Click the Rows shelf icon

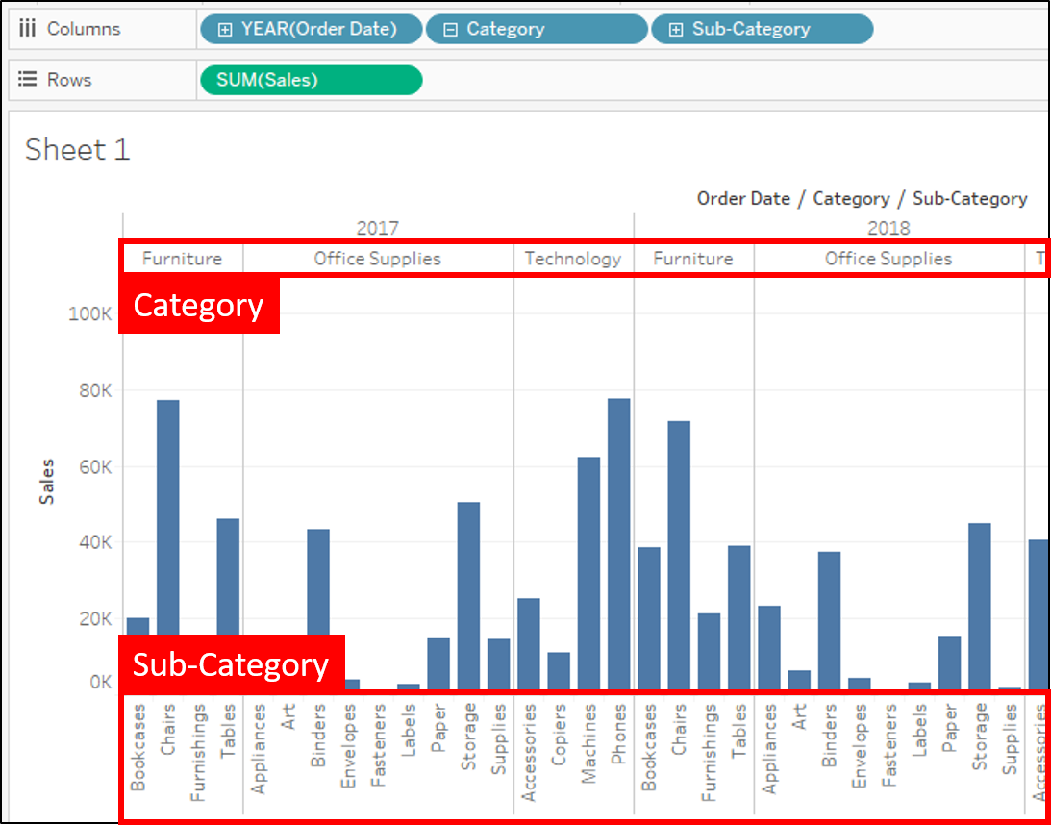27,80
